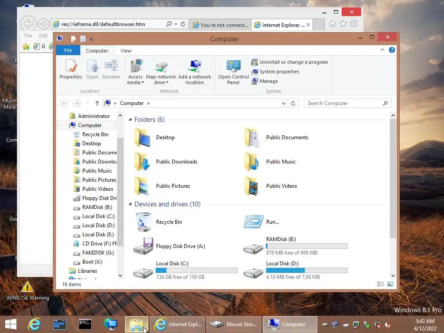444x333 pixels.
Task: Click Uninstall or change a program
Action: pos(290,62)
